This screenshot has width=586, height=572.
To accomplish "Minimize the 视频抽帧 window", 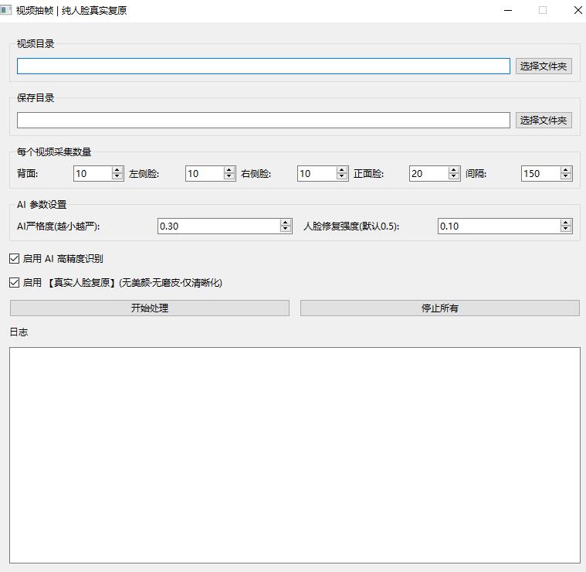I will pyautogui.click(x=508, y=10).
